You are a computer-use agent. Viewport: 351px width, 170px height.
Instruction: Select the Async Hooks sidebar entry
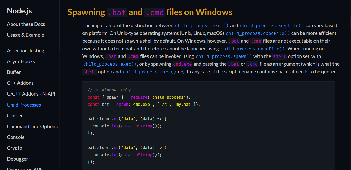(x=21, y=61)
